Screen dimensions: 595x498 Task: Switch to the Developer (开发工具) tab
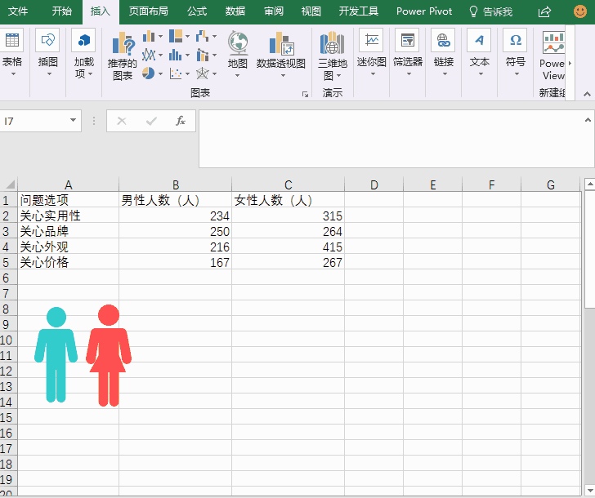359,11
